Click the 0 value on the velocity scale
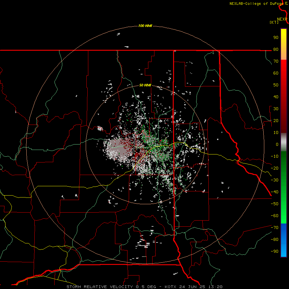Screen dimensions: 289x289 point(277,144)
